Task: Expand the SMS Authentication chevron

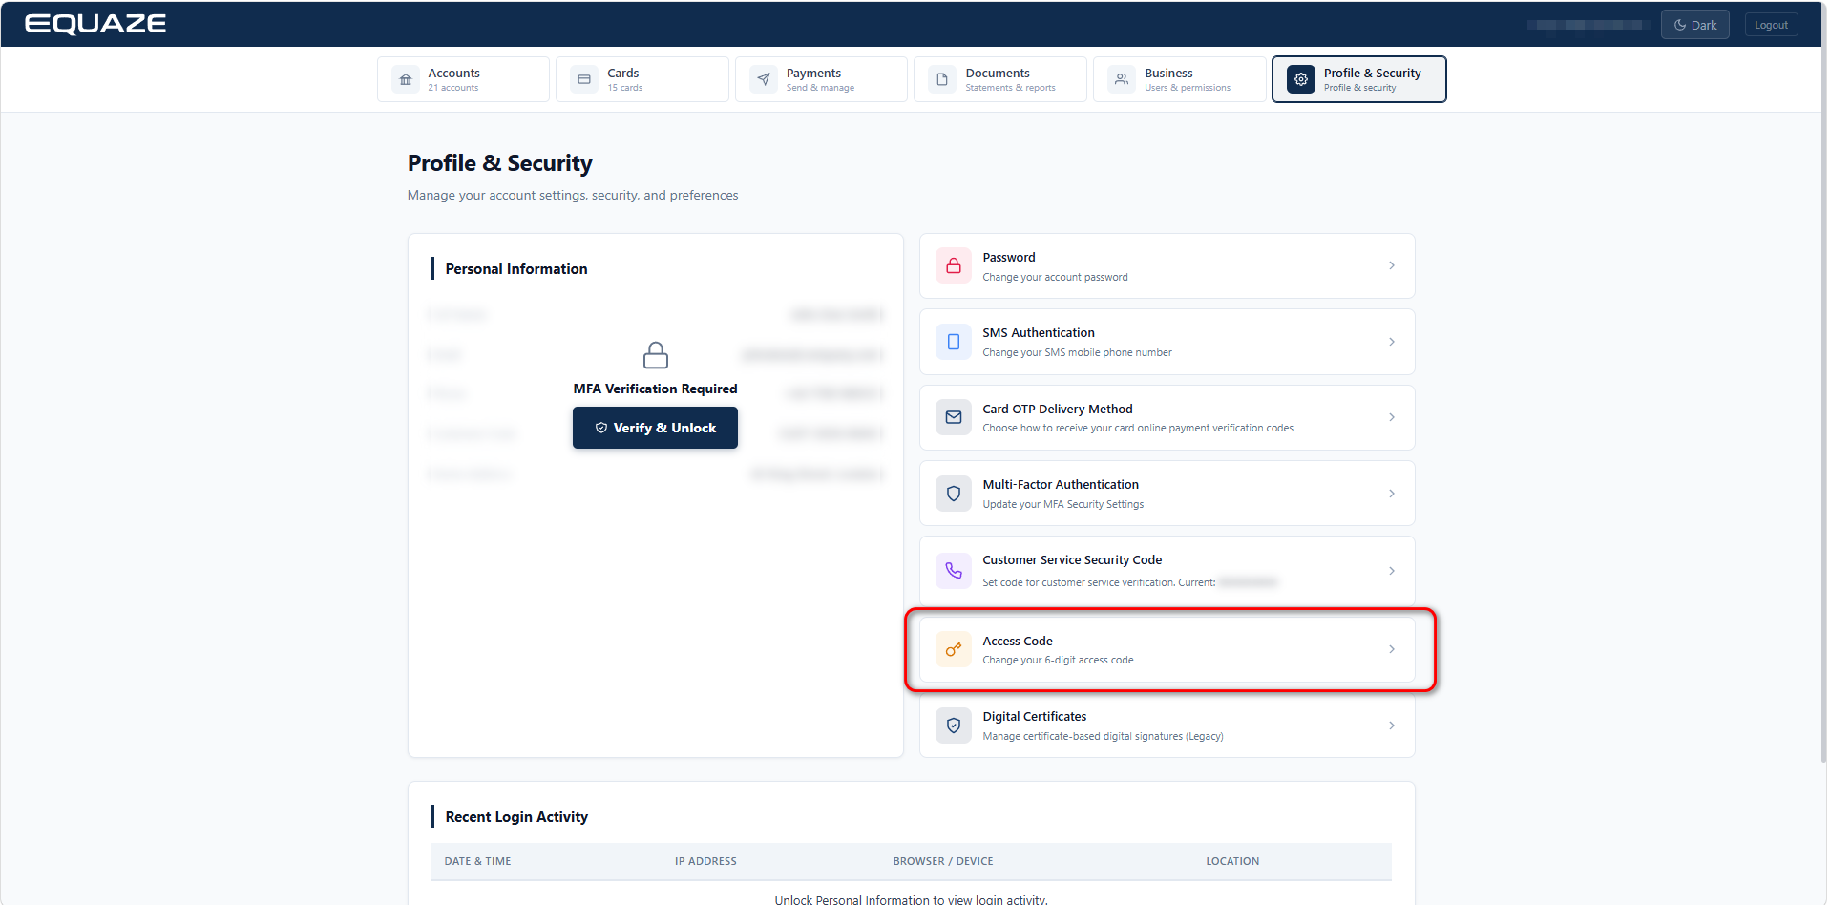Action: 1392,342
